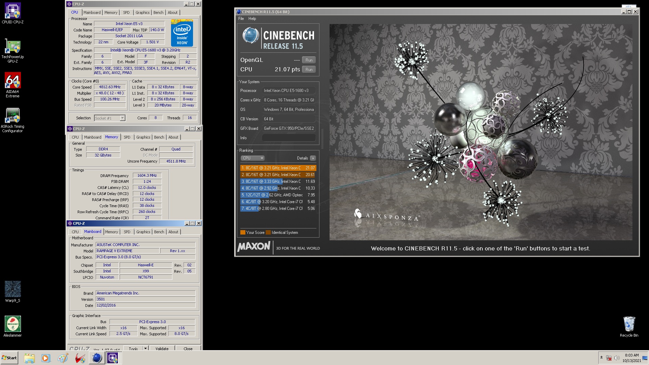This screenshot has width=649, height=365.
Task: Open the CPU ranking dropdown in Cinebench
Action: point(253,158)
